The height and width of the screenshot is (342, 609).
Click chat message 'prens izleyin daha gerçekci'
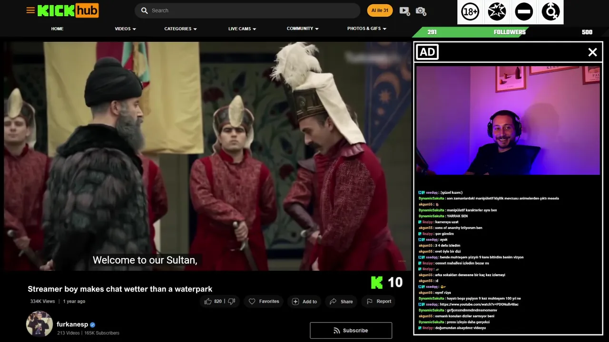tap(468, 322)
